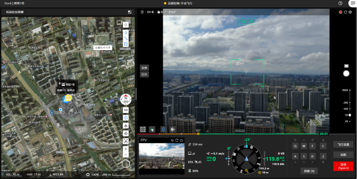
Task: Click the 右键执行任务 map tooltip
Action: coord(103,48)
